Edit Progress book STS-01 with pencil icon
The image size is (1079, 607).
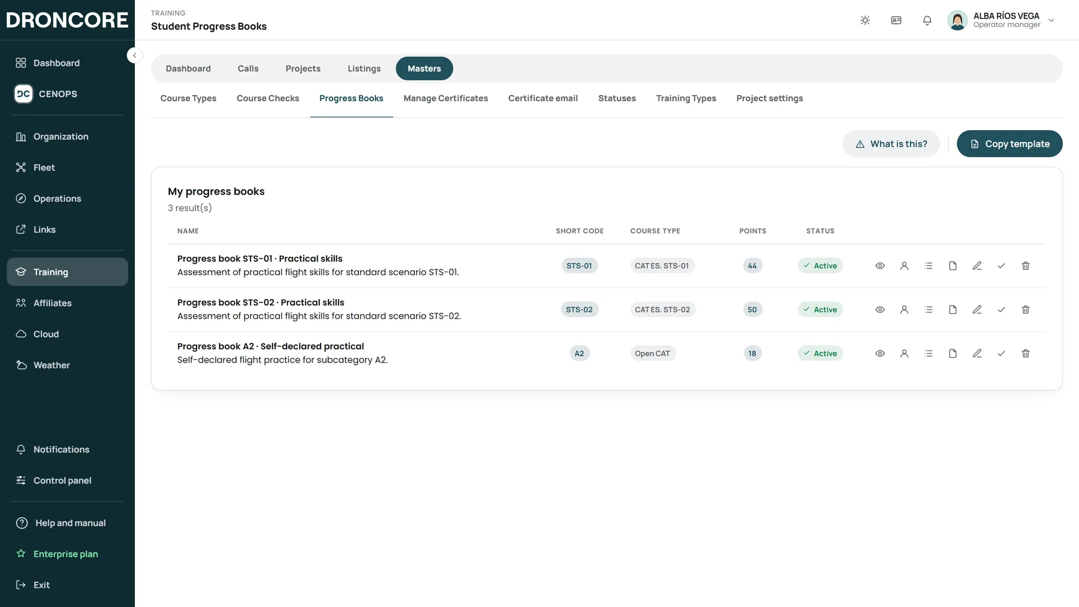[977, 266]
